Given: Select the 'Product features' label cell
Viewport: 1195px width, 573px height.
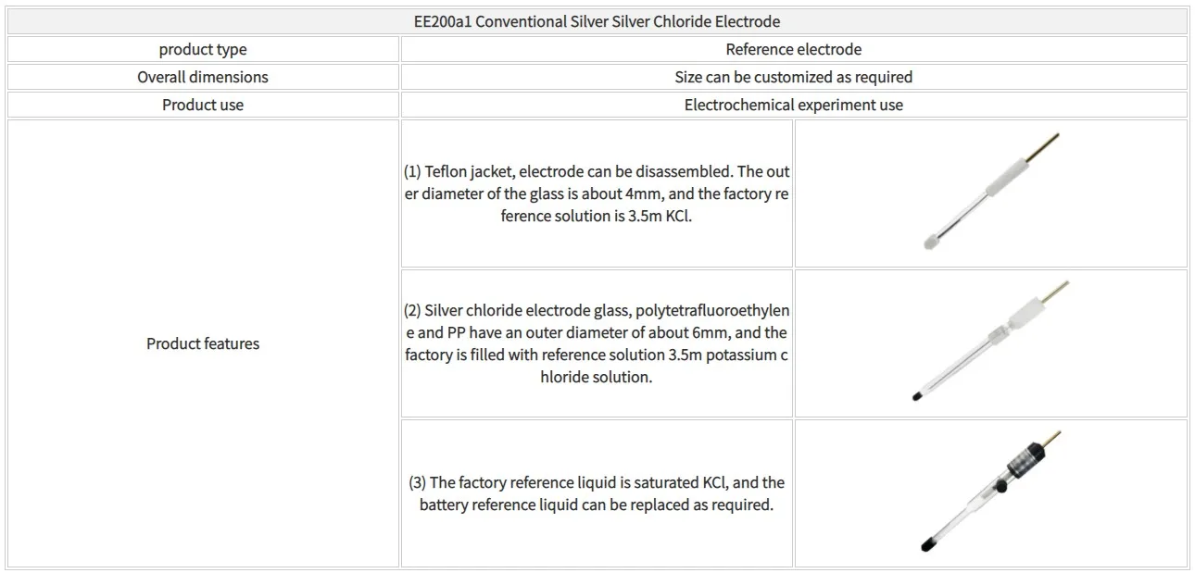Looking at the screenshot, I should click(x=203, y=343).
